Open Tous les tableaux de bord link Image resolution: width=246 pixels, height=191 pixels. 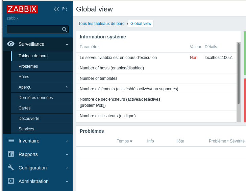tap(101, 24)
